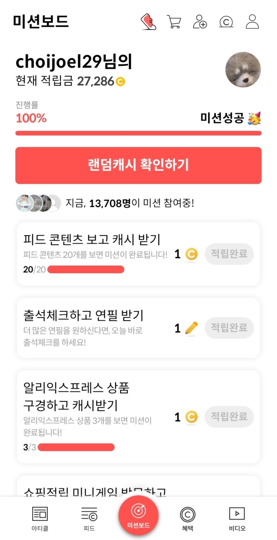This screenshot has width=277, height=540.
Task: Tap the gold coin next to 27,286
Action: pos(120,81)
